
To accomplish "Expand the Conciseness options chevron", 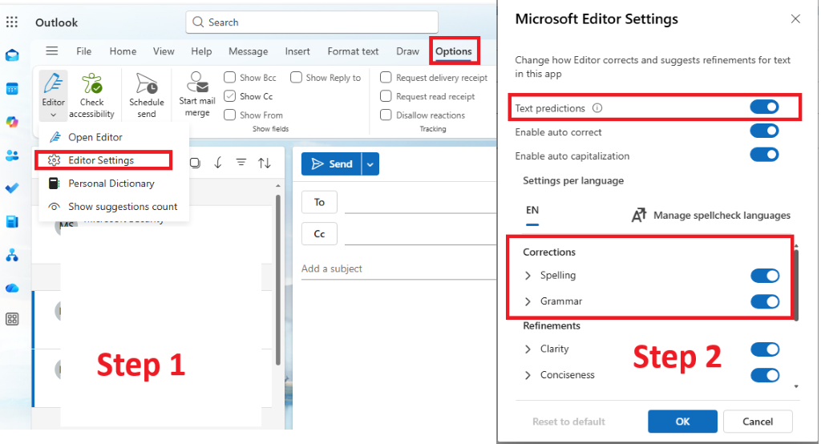I will point(528,375).
